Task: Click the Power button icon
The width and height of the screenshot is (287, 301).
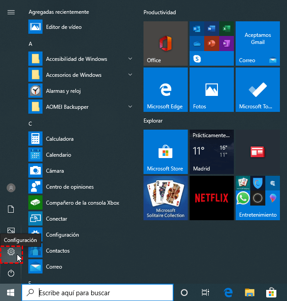Action: [11, 273]
